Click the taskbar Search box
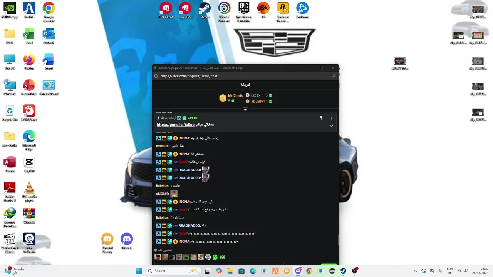Screen dimensions: 493x277 click(173, 271)
